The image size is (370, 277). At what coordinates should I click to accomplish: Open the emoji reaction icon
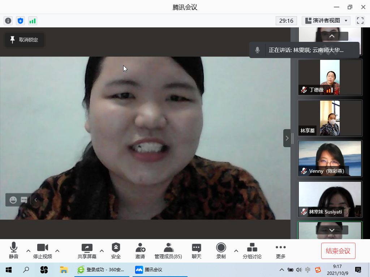pyautogui.click(x=13, y=200)
